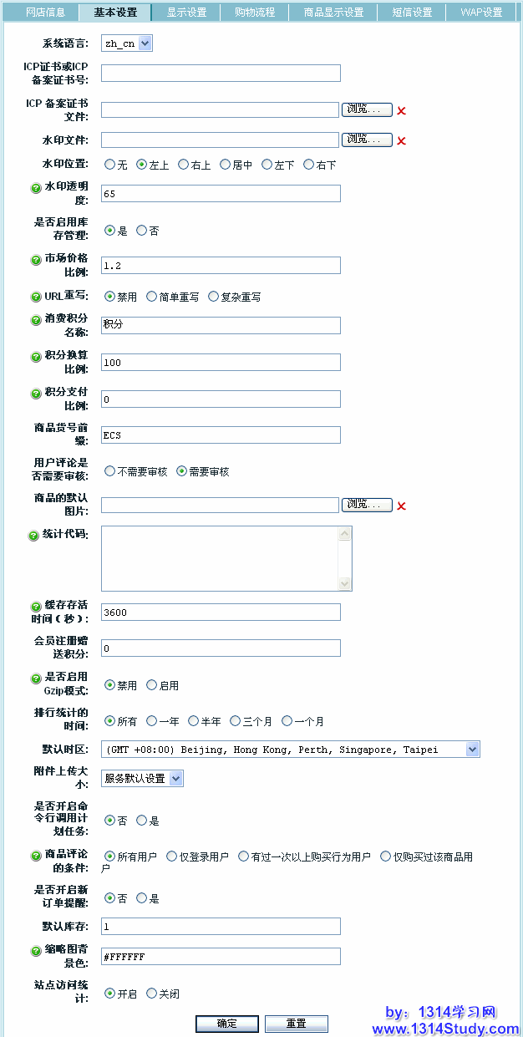Click help icon next to 市场价格比例
Screen dimensions: 523x1037
[36, 260]
